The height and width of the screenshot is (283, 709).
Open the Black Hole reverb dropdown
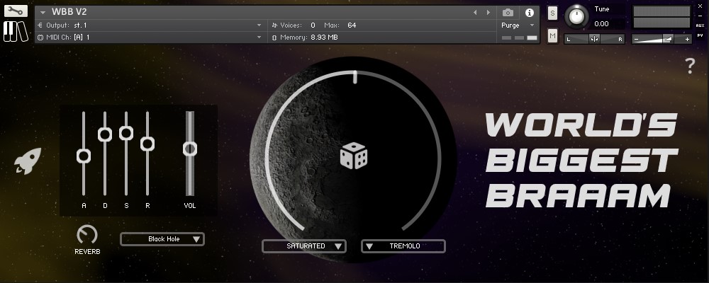(x=162, y=239)
